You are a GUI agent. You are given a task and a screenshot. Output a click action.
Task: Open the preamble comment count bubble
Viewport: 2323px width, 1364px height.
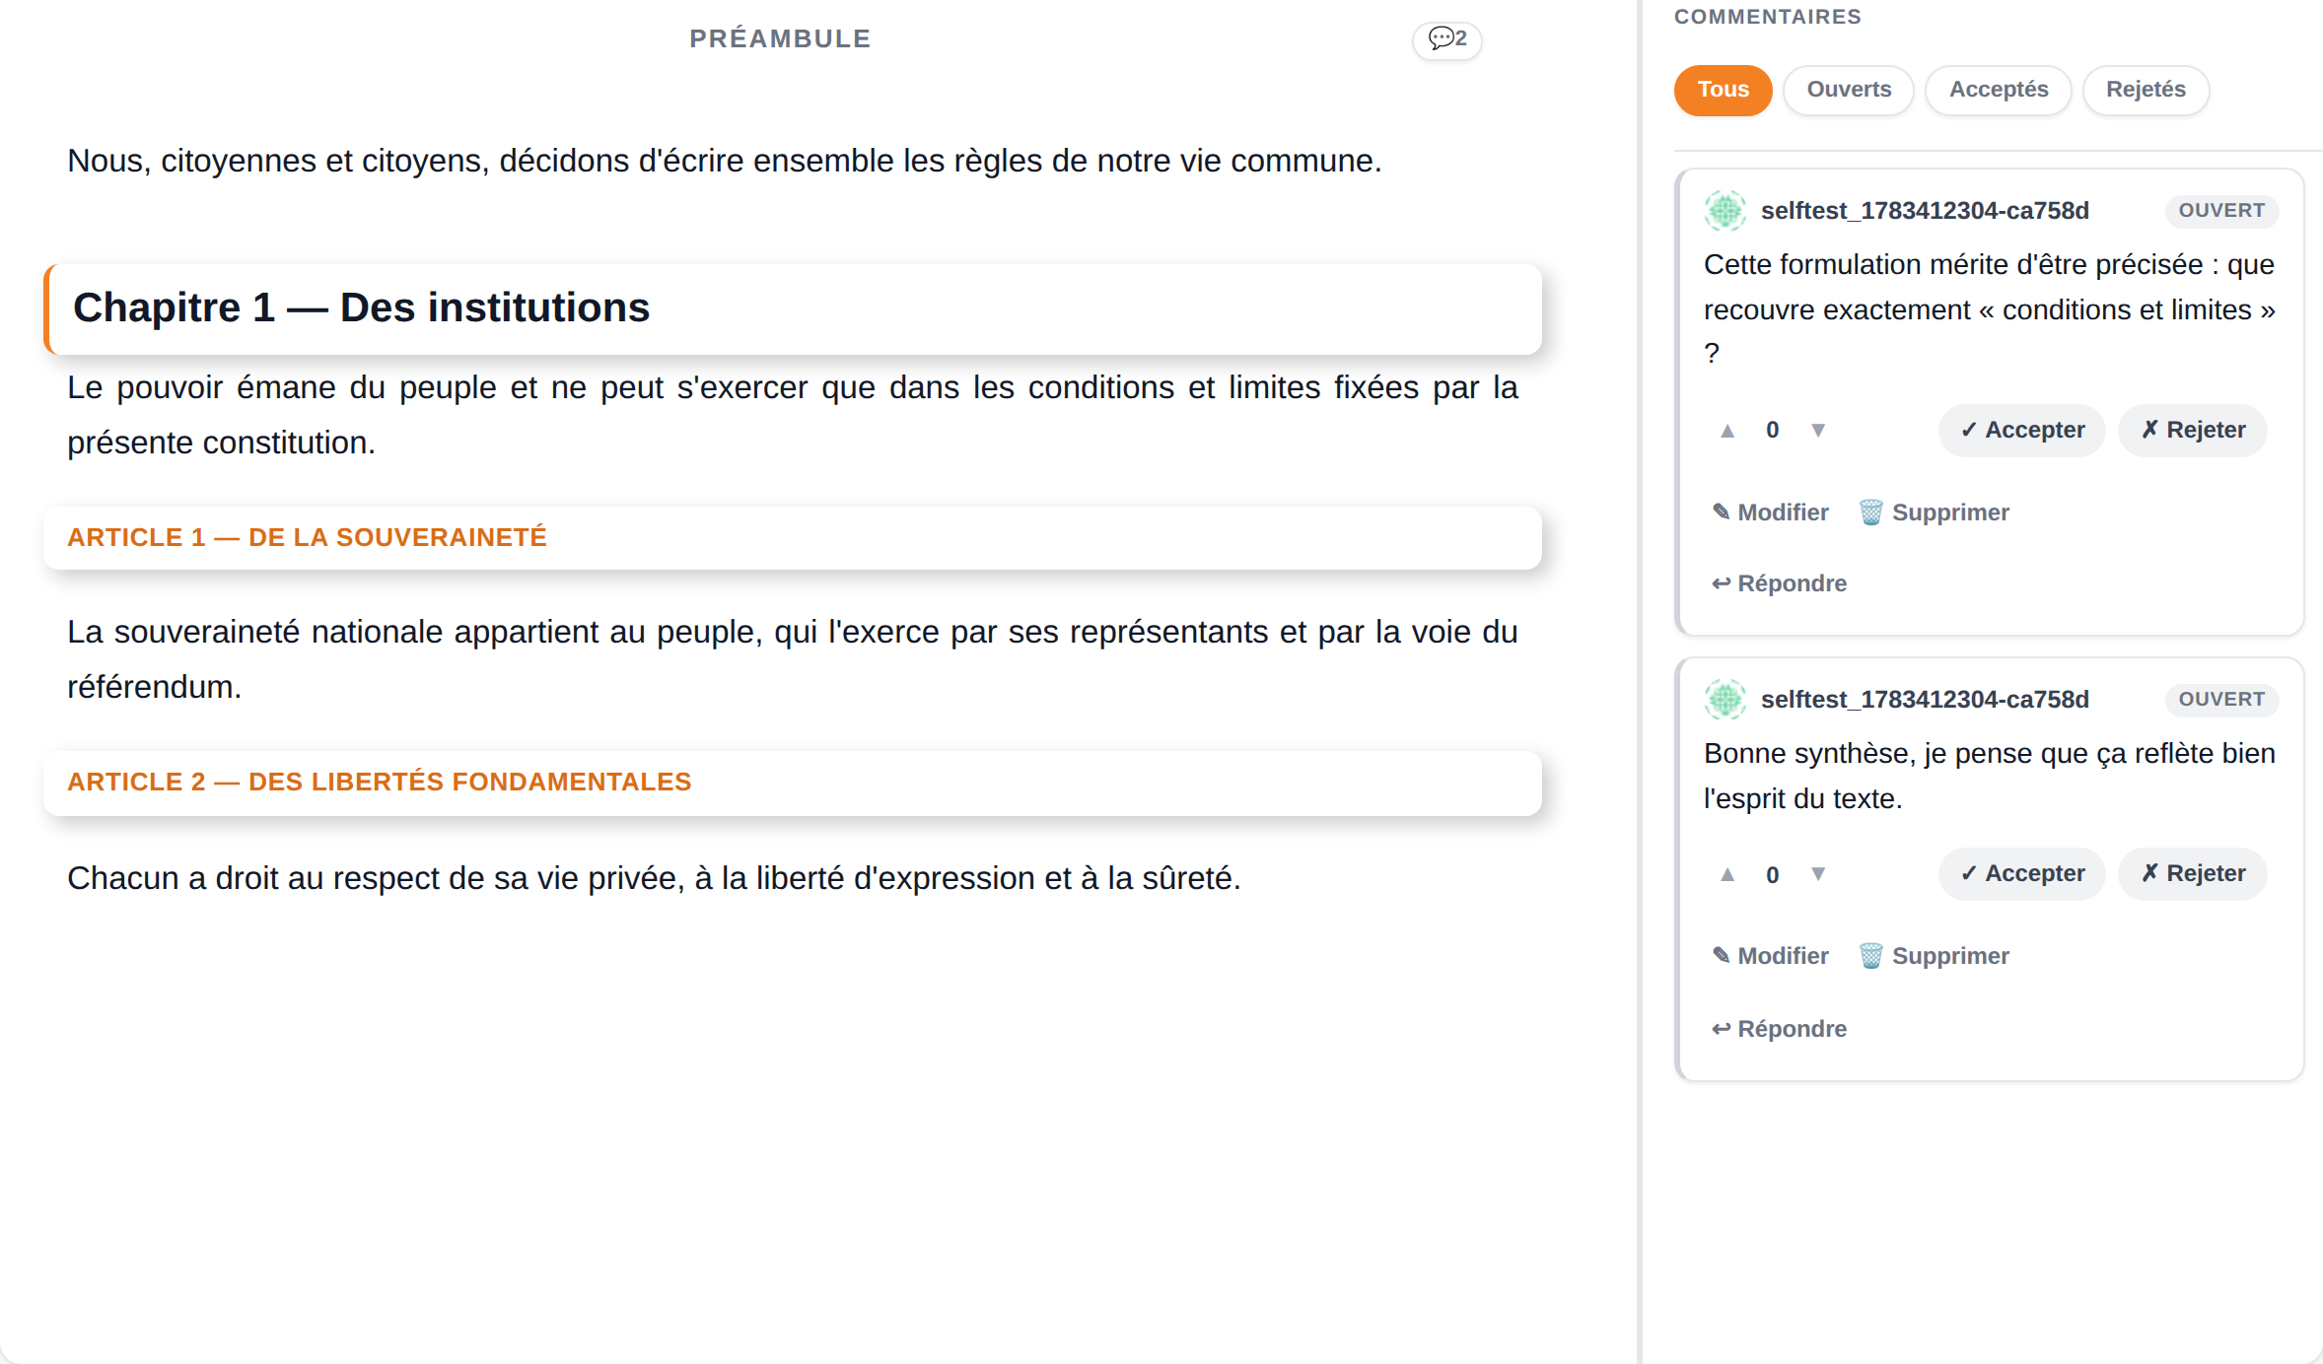(1446, 39)
